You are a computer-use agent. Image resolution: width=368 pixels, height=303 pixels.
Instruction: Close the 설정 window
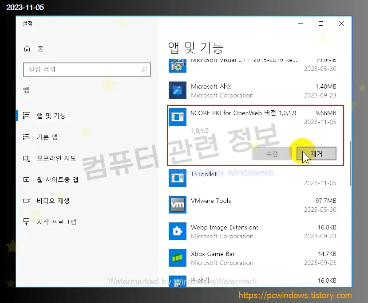pos(341,23)
